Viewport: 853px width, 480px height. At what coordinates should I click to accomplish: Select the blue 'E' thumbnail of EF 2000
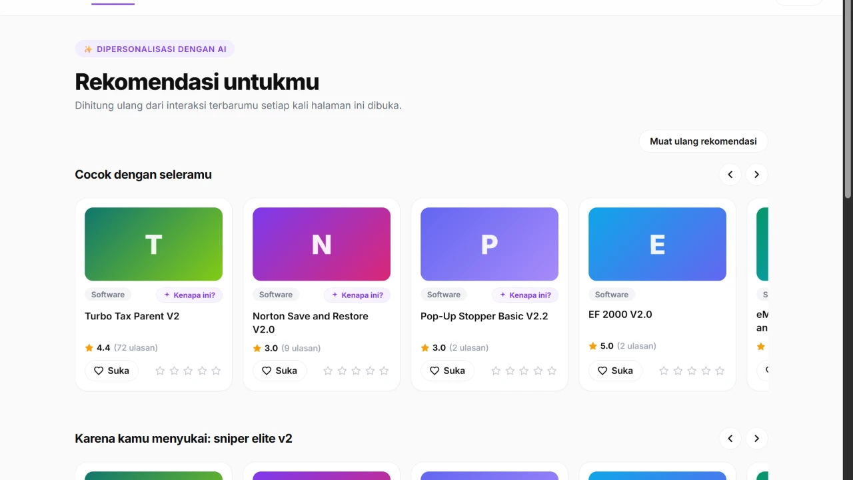point(657,244)
